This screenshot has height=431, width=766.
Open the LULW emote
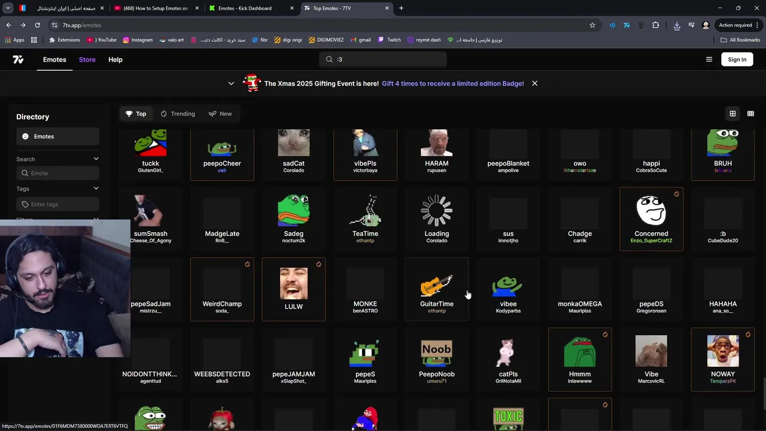pos(294,289)
